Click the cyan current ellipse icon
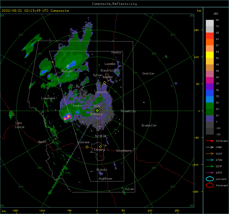 (x=210, y=179)
